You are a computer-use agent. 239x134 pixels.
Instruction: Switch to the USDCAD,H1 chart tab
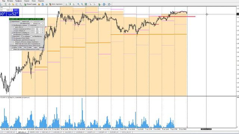46,133
